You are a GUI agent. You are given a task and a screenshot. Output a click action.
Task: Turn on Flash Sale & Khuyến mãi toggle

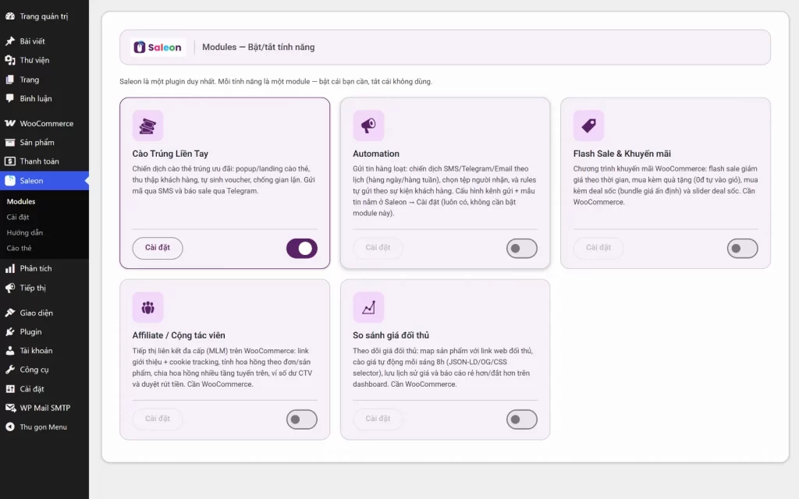743,249
